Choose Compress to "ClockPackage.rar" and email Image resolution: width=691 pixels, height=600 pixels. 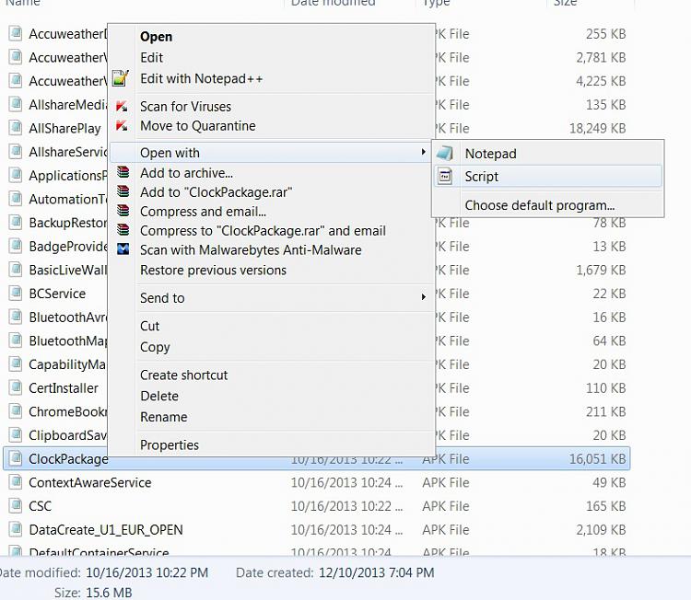[x=264, y=231]
